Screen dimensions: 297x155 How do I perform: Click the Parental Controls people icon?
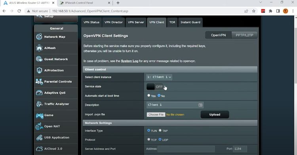point(39,82)
